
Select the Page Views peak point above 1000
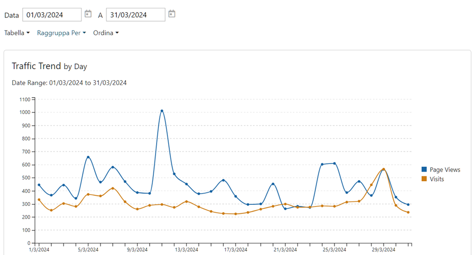tap(162, 111)
